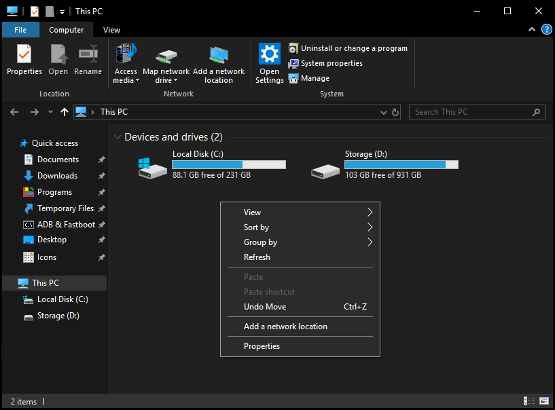Switch to the View ribbon tab
555x410 pixels.
[x=111, y=30]
